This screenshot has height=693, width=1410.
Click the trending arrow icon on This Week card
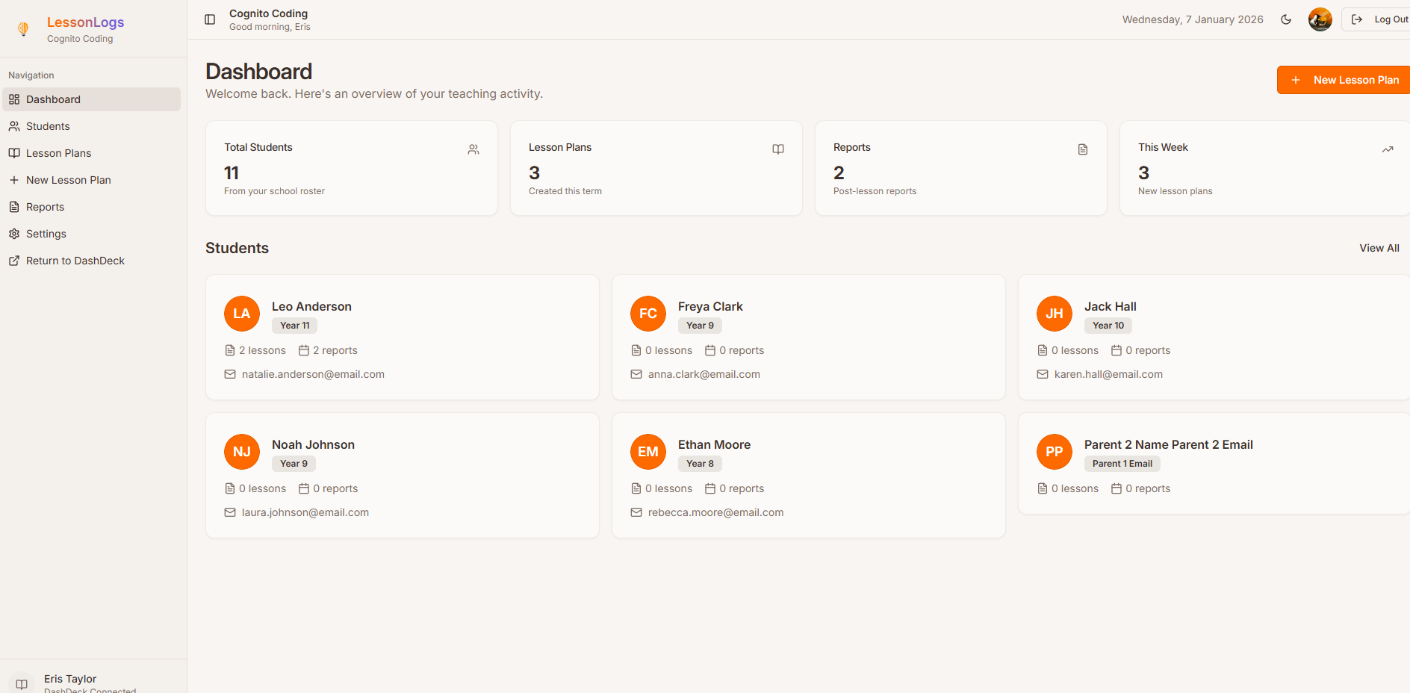[x=1388, y=149]
